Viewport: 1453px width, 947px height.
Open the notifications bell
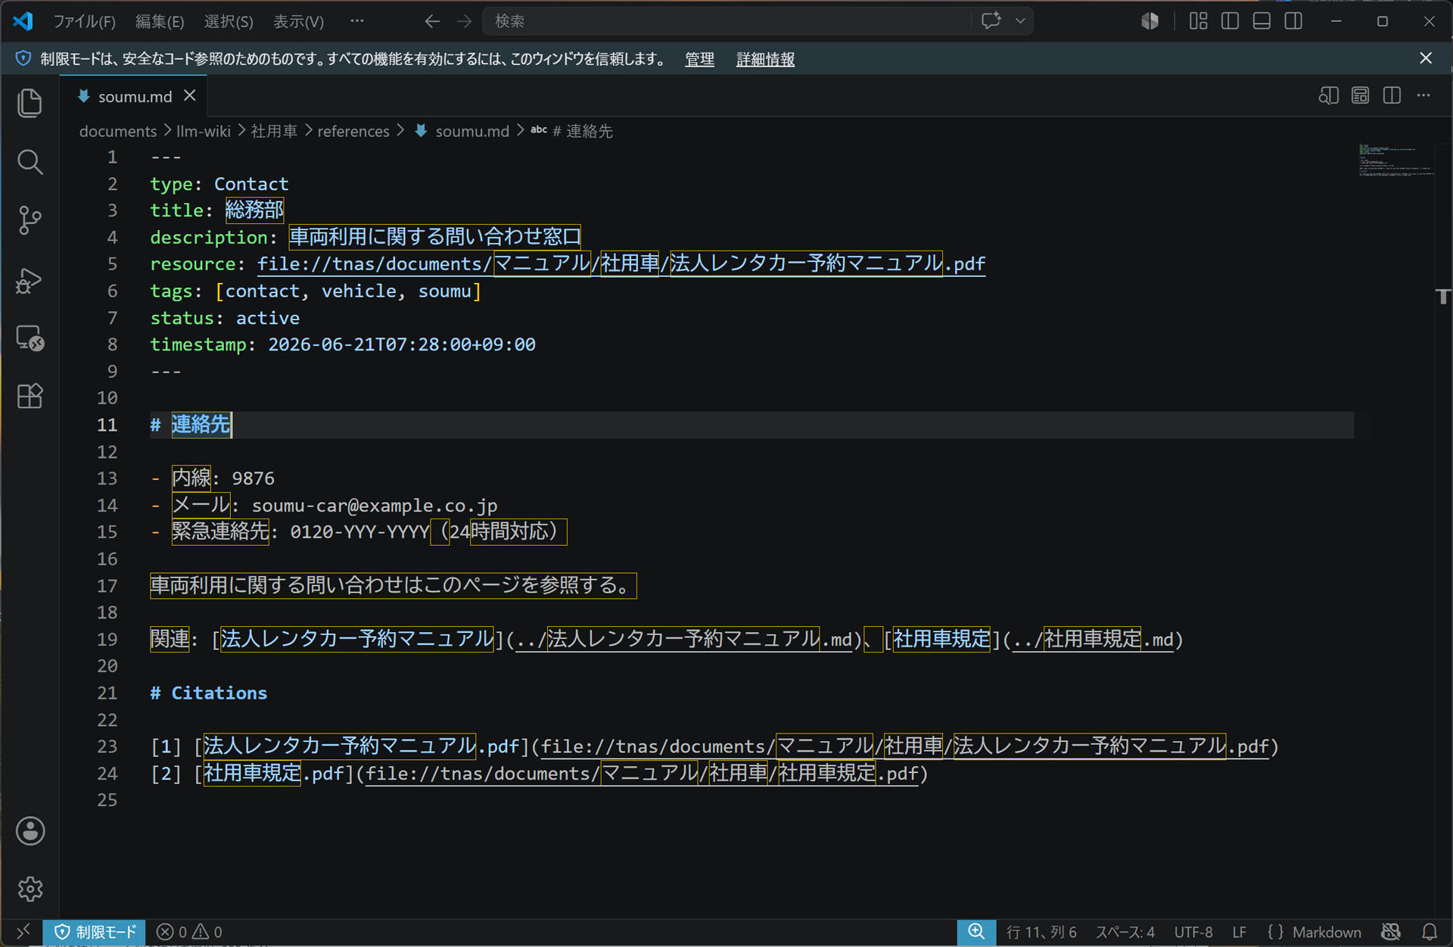coord(1430,932)
